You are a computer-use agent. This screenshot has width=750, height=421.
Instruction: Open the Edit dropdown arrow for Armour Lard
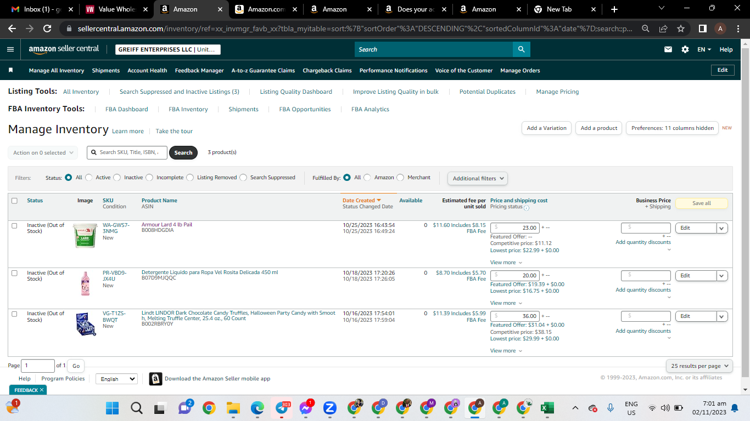722,228
